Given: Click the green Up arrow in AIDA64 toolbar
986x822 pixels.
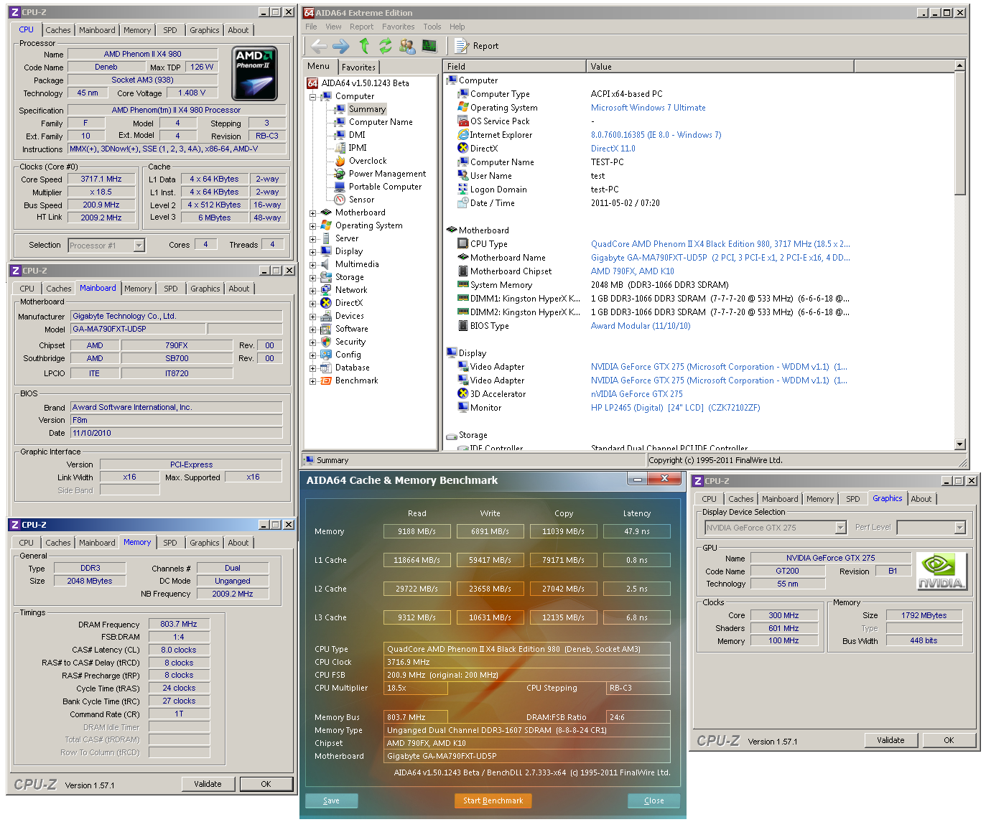Looking at the screenshot, I should [364, 46].
